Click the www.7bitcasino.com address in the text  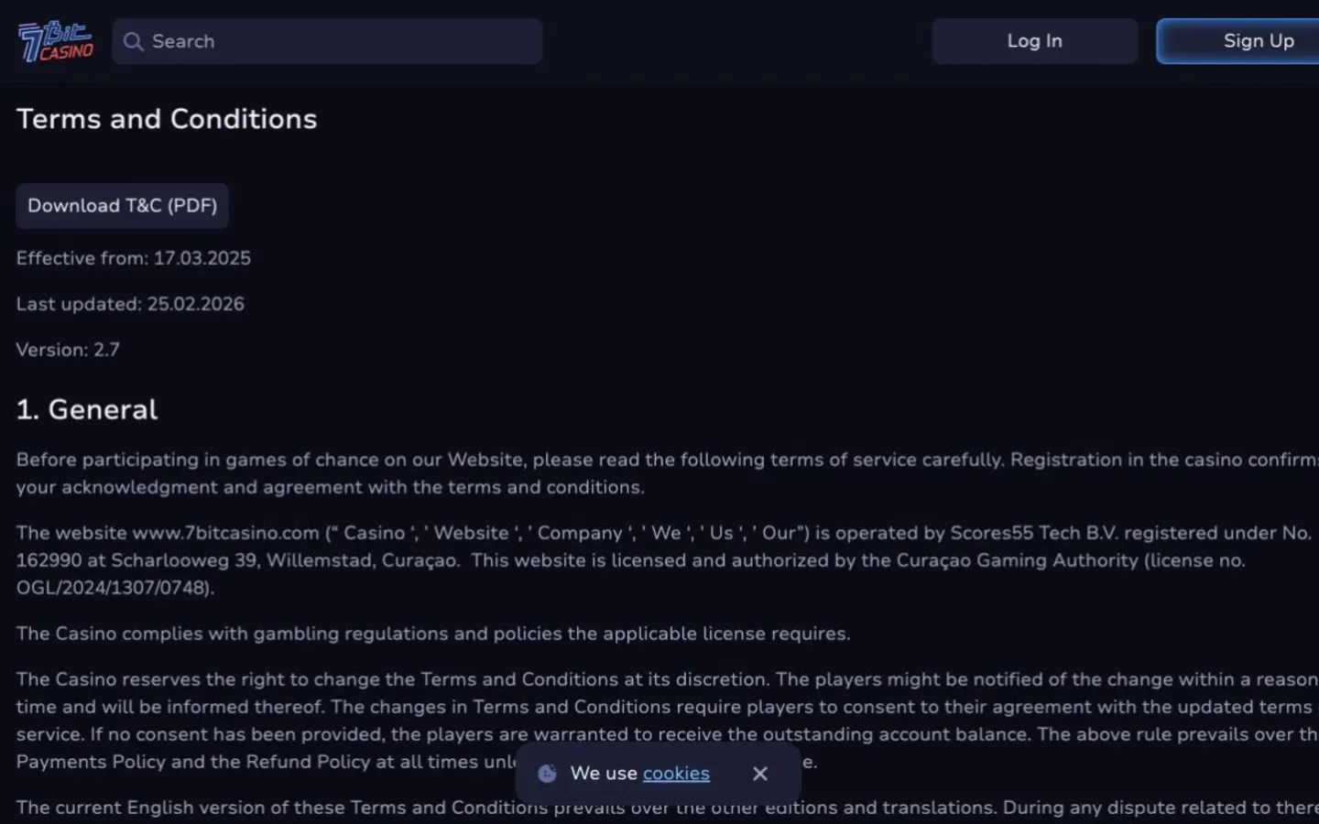click(226, 533)
